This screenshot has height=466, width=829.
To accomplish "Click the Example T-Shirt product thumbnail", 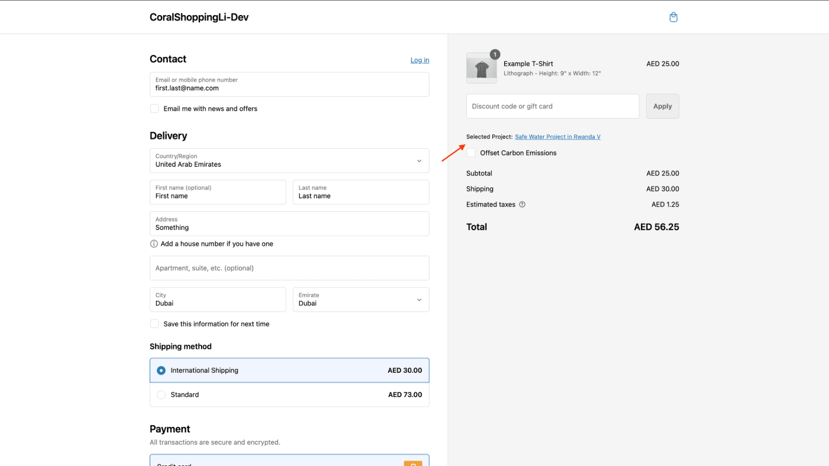I will tap(481, 68).
